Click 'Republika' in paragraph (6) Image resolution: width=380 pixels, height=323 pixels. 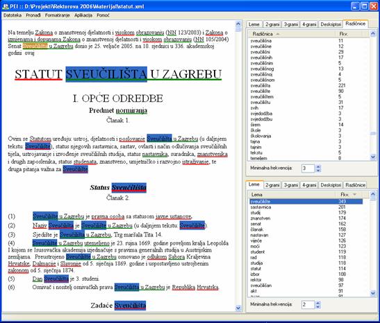pos(183,287)
